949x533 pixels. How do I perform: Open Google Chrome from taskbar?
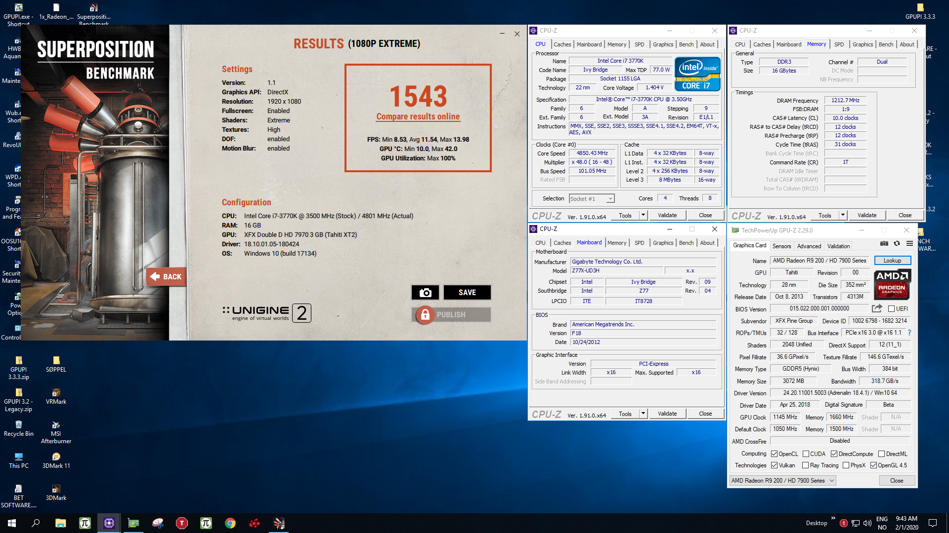[230, 523]
